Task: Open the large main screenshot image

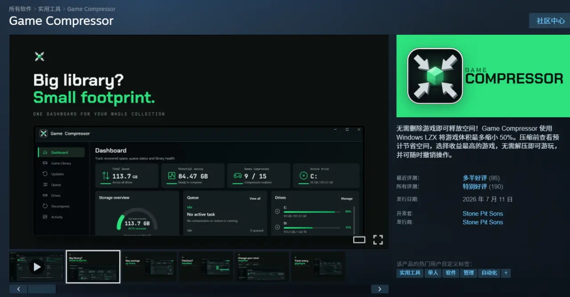Action: point(199,142)
